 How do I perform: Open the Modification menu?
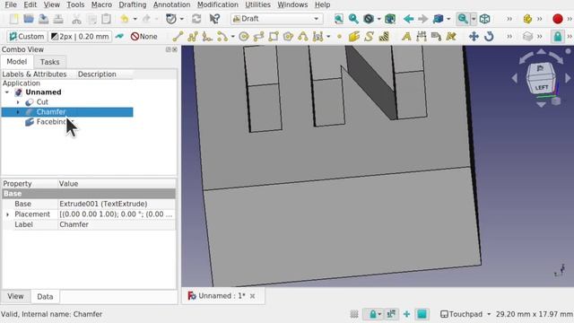pyautogui.click(x=218, y=4)
